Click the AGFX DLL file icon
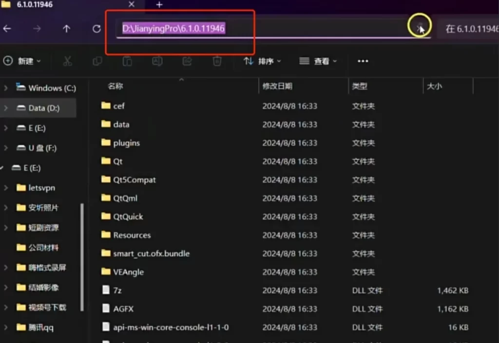Image resolution: width=499 pixels, height=343 pixels. [106, 308]
